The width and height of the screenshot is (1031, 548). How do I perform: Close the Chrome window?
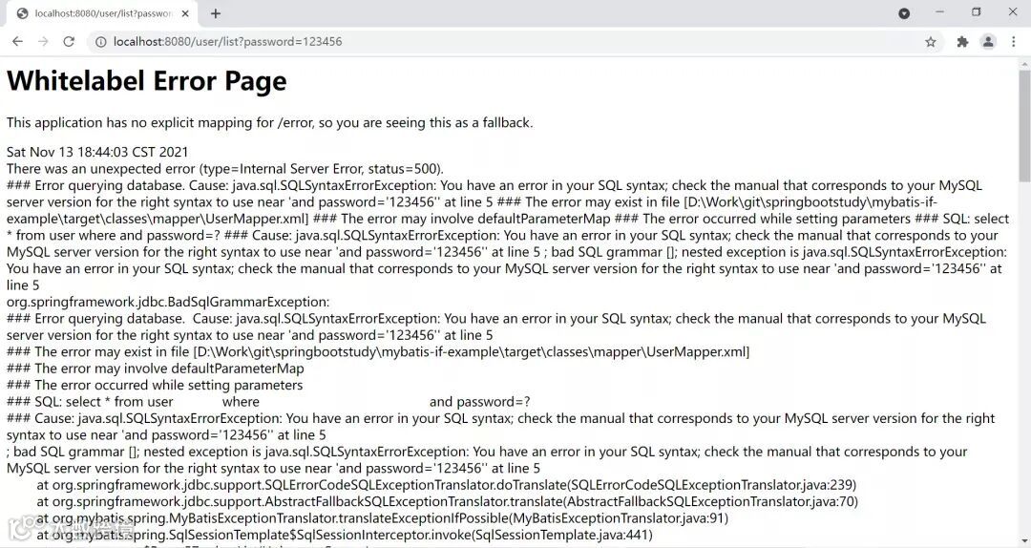tap(1013, 12)
